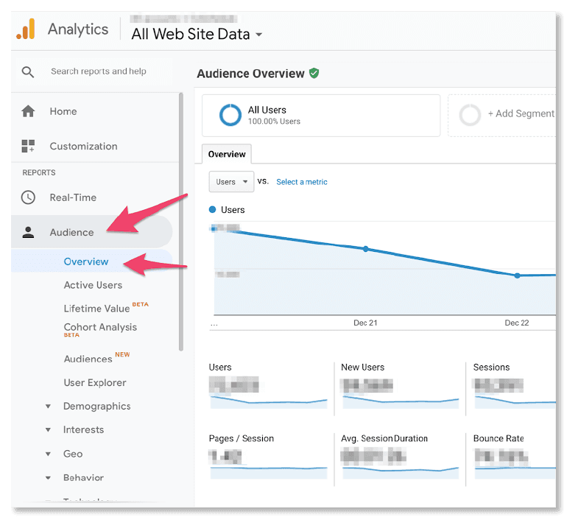Open the Users metric dropdown

pyautogui.click(x=231, y=182)
